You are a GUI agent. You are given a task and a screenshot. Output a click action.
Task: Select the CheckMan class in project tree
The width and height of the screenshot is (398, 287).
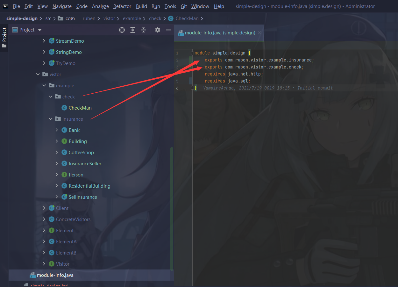coord(80,108)
